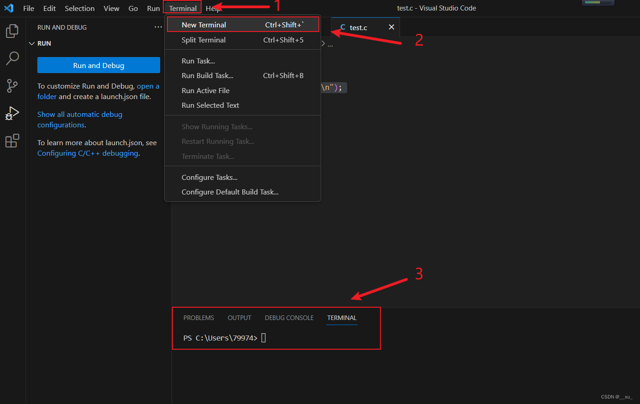Open 'Configuring C/C++ debugging' link
640x404 pixels.
88,153
